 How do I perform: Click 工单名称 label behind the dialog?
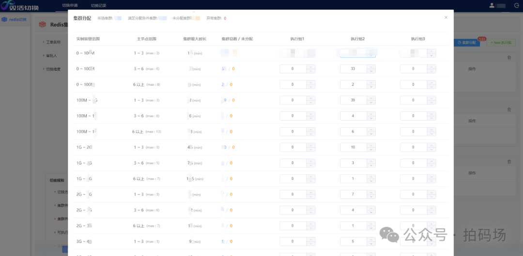coord(52,42)
